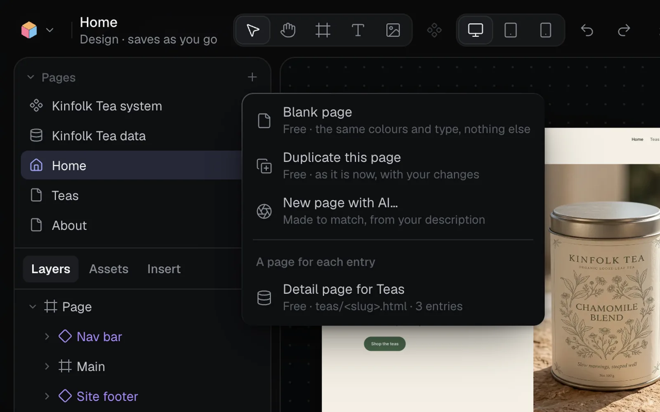Select the image insert tool
The height and width of the screenshot is (412, 660).
coord(393,30)
